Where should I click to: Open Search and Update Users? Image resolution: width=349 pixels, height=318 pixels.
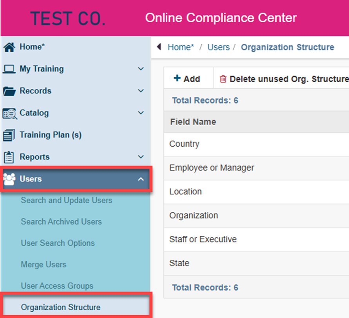point(67,200)
